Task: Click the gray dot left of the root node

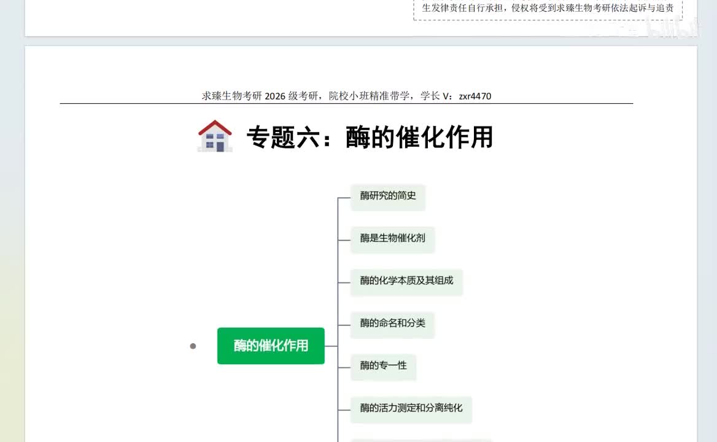Action: tap(193, 346)
